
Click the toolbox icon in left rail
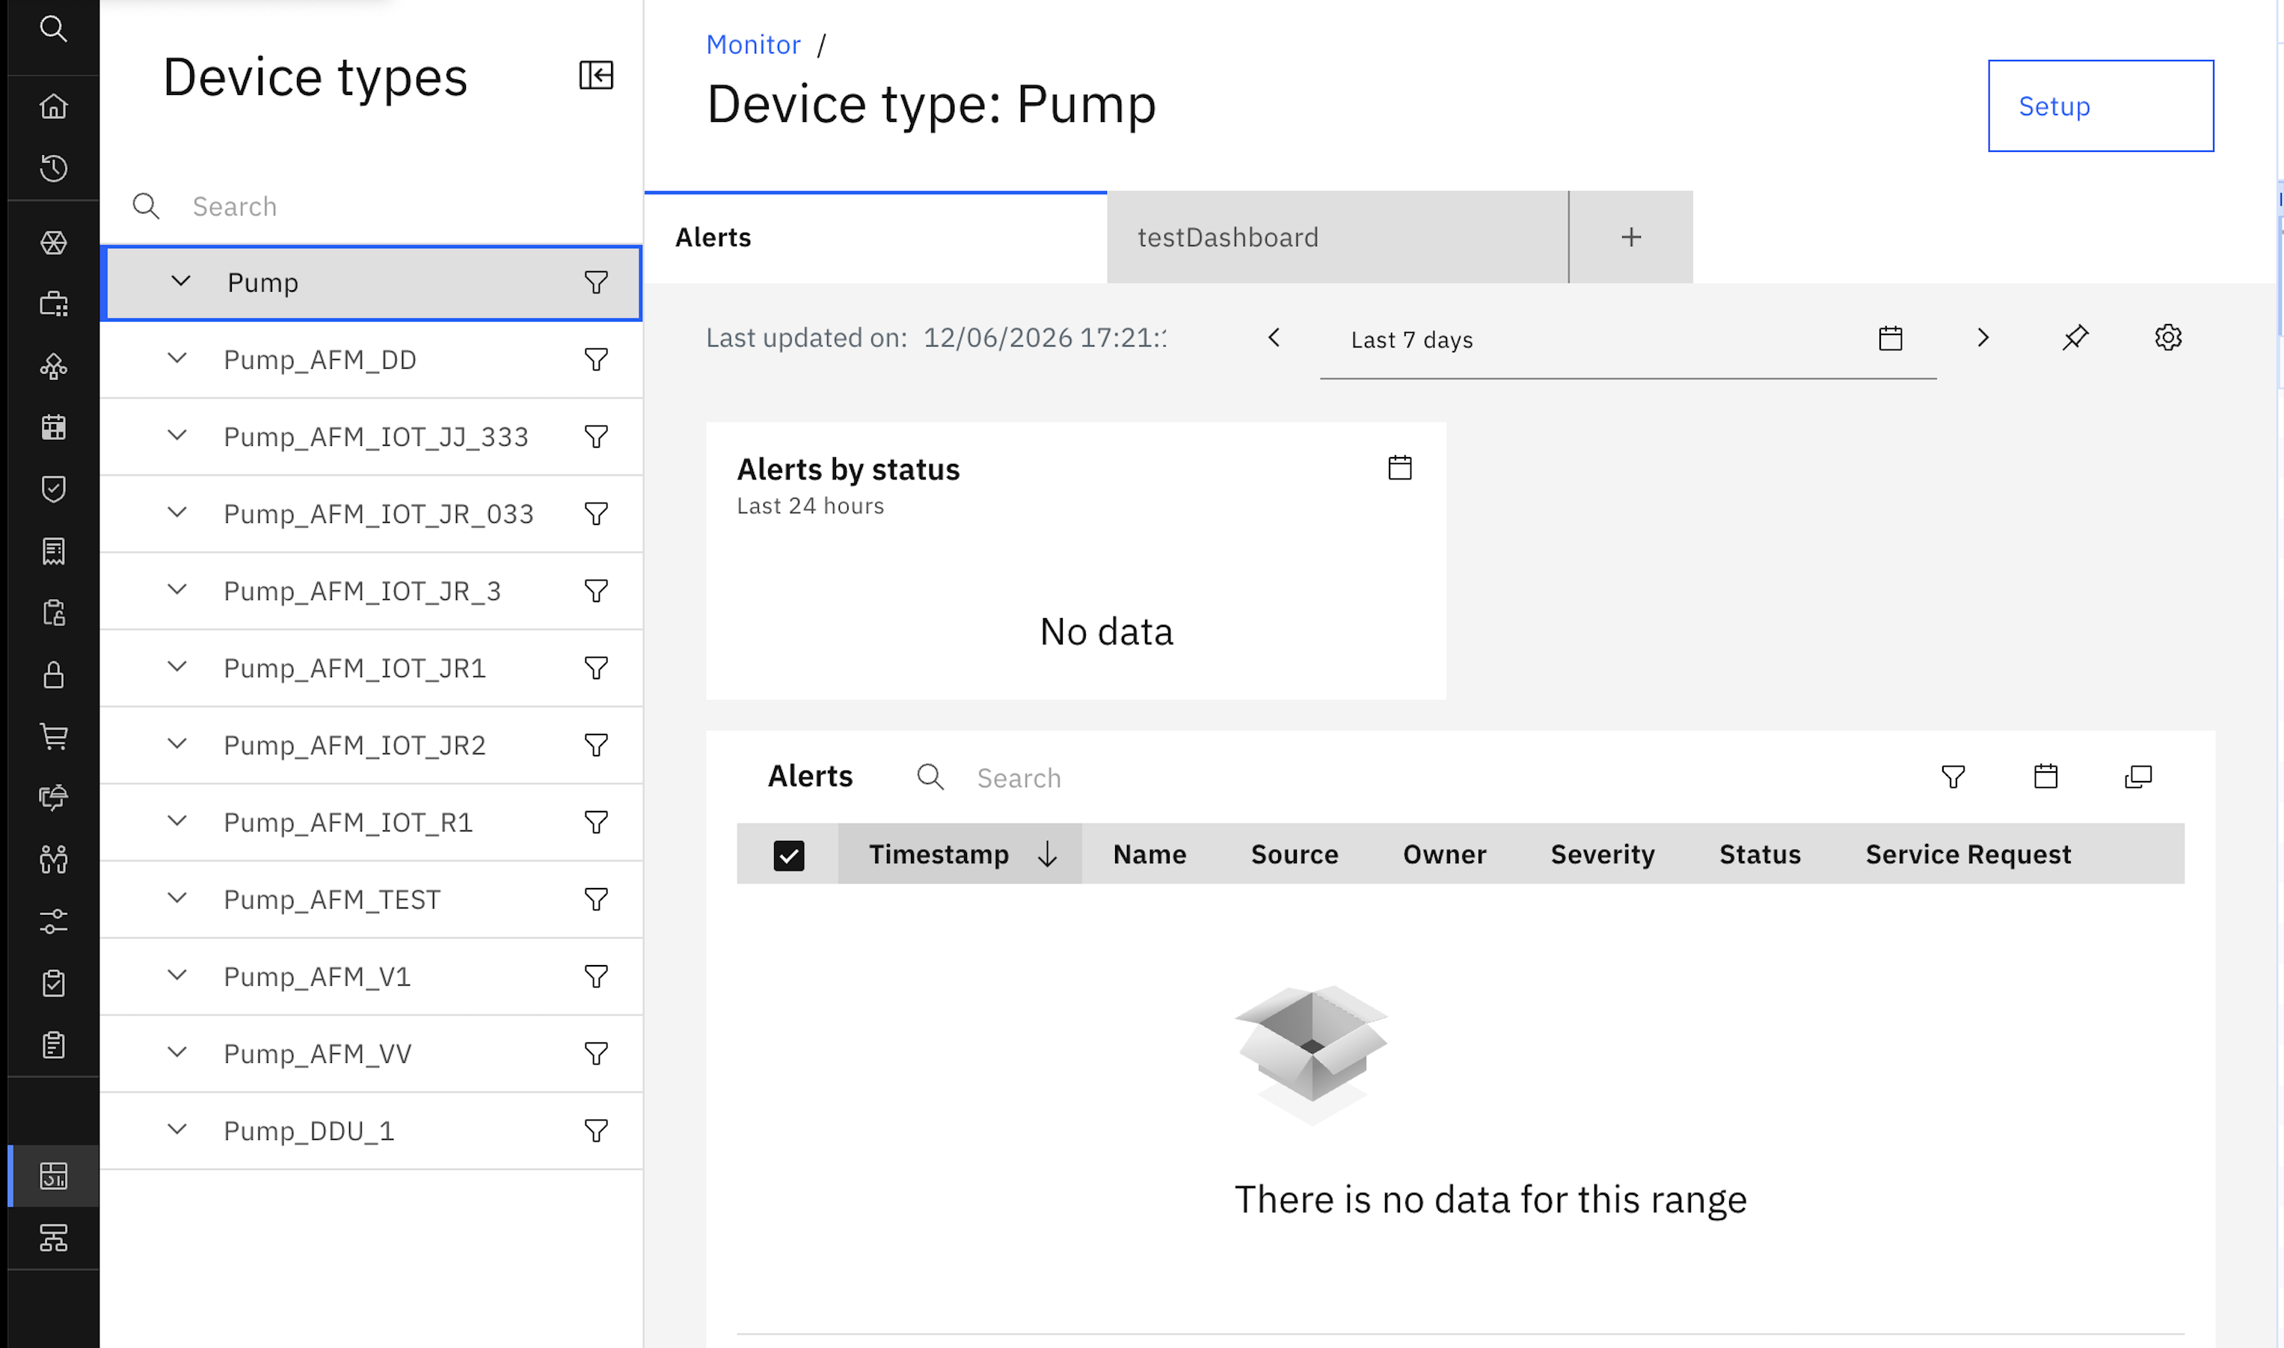[x=54, y=304]
